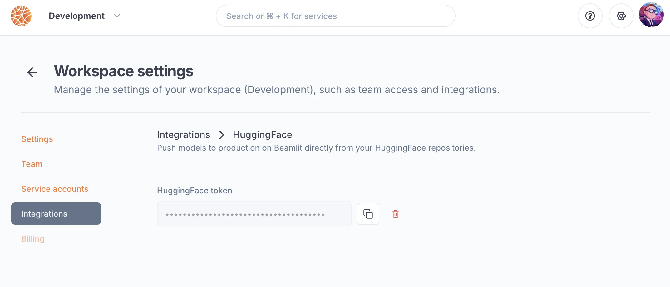Select Team in the sidebar
670x287 pixels.
(32, 164)
